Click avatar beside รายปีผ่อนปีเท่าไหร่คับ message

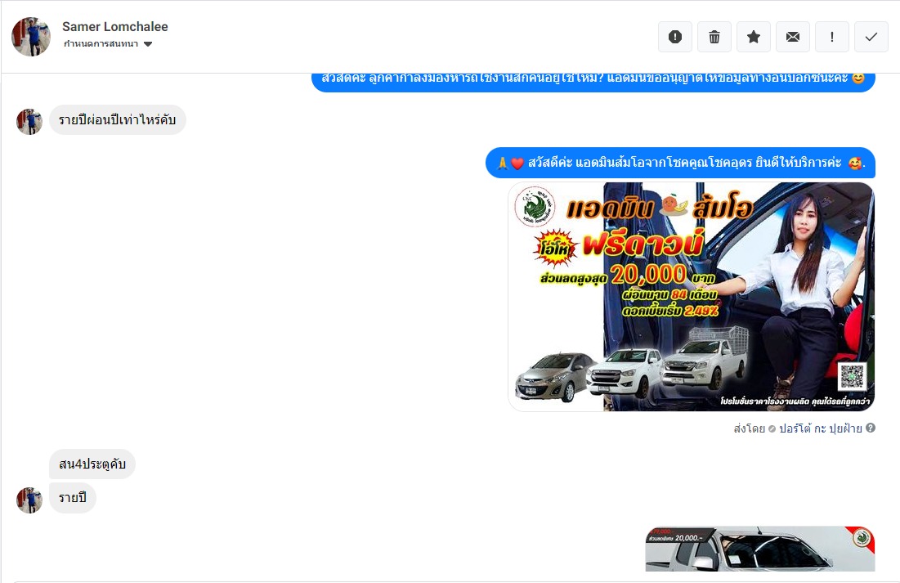pyautogui.click(x=29, y=122)
